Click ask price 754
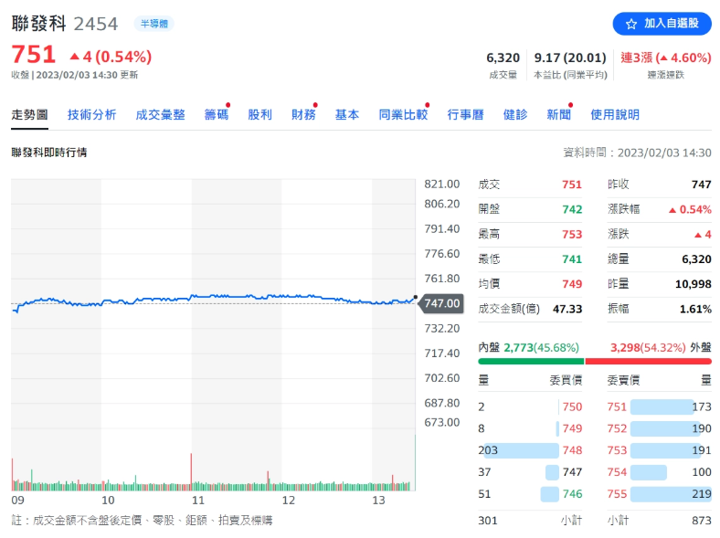The height and width of the screenshot is (538, 720). (617, 472)
